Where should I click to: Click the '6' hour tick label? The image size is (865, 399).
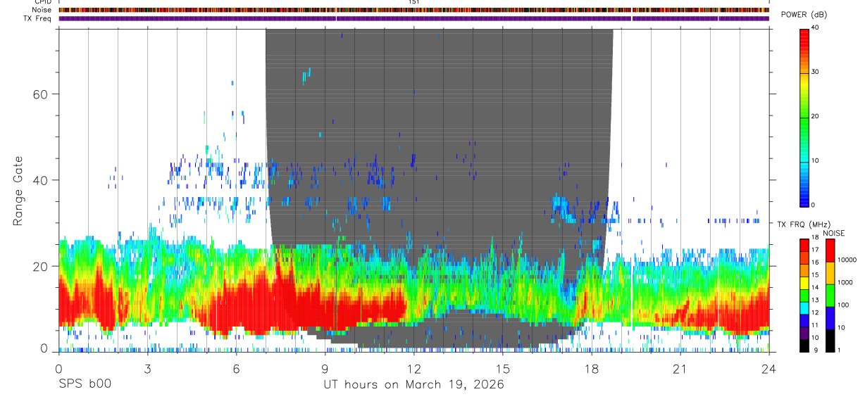tap(236, 369)
